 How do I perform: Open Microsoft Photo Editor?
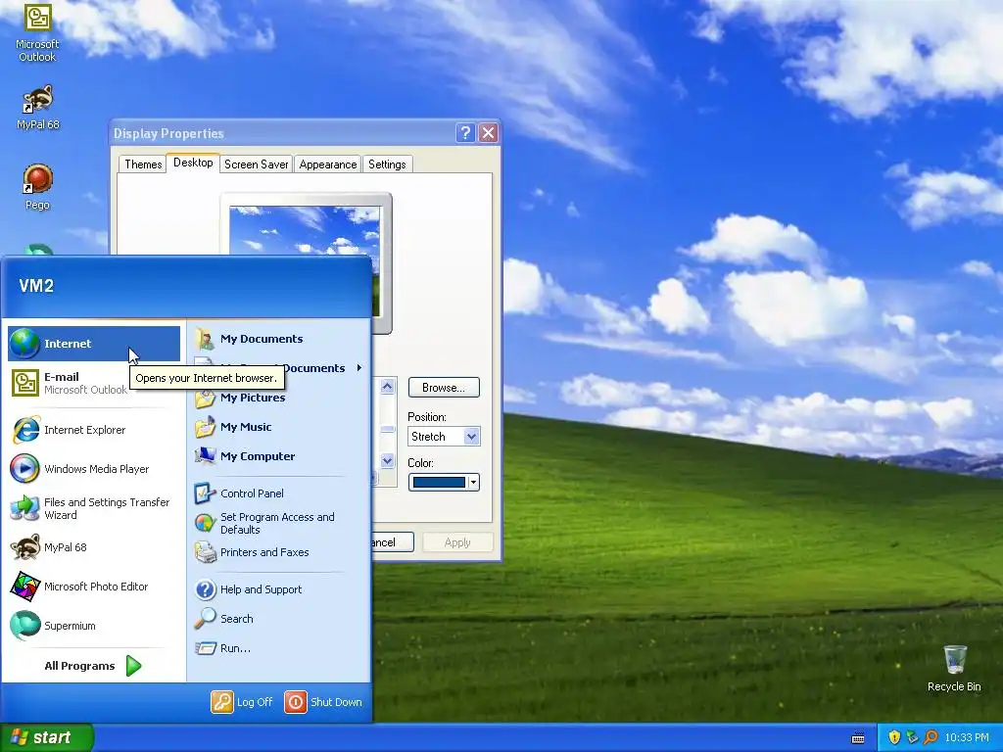pyautogui.click(x=94, y=587)
